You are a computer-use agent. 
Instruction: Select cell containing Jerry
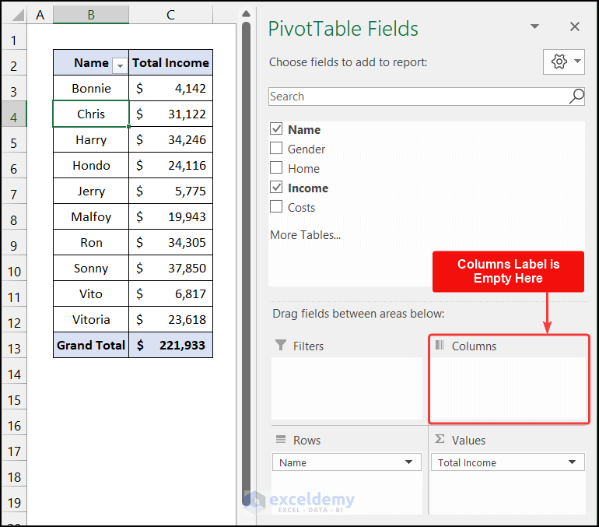[x=91, y=191]
